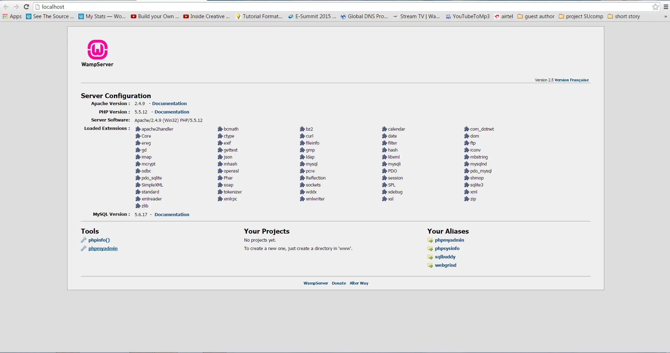Click the folder icon beside phpsysinfo alias
The image size is (670, 353).
click(430, 249)
